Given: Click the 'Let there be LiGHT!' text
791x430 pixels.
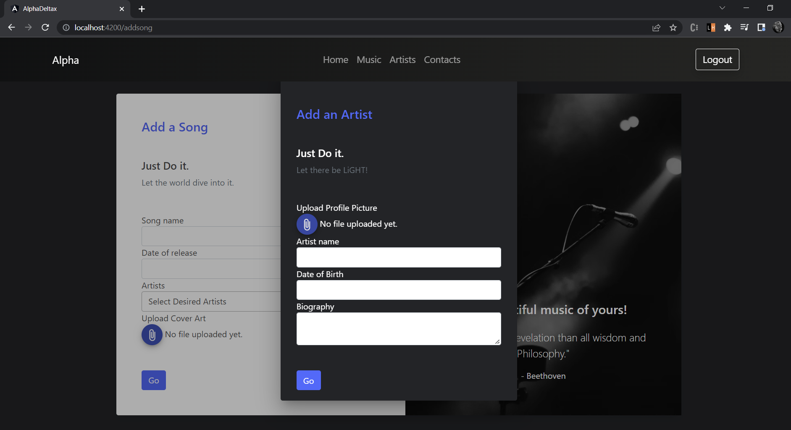Looking at the screenshot, I should [332, 170].
